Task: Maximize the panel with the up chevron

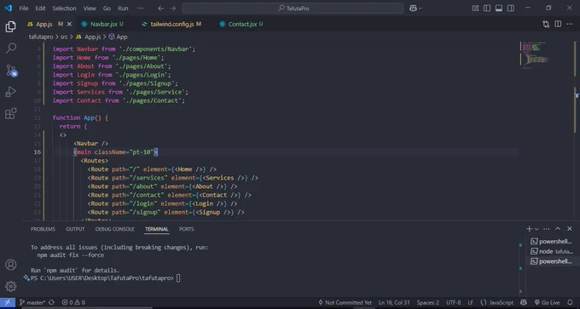Action: [558, 229]
